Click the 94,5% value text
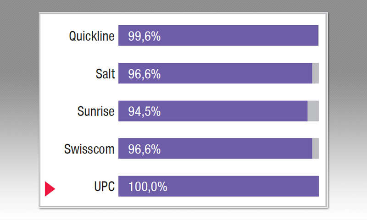 coord(144,111)
